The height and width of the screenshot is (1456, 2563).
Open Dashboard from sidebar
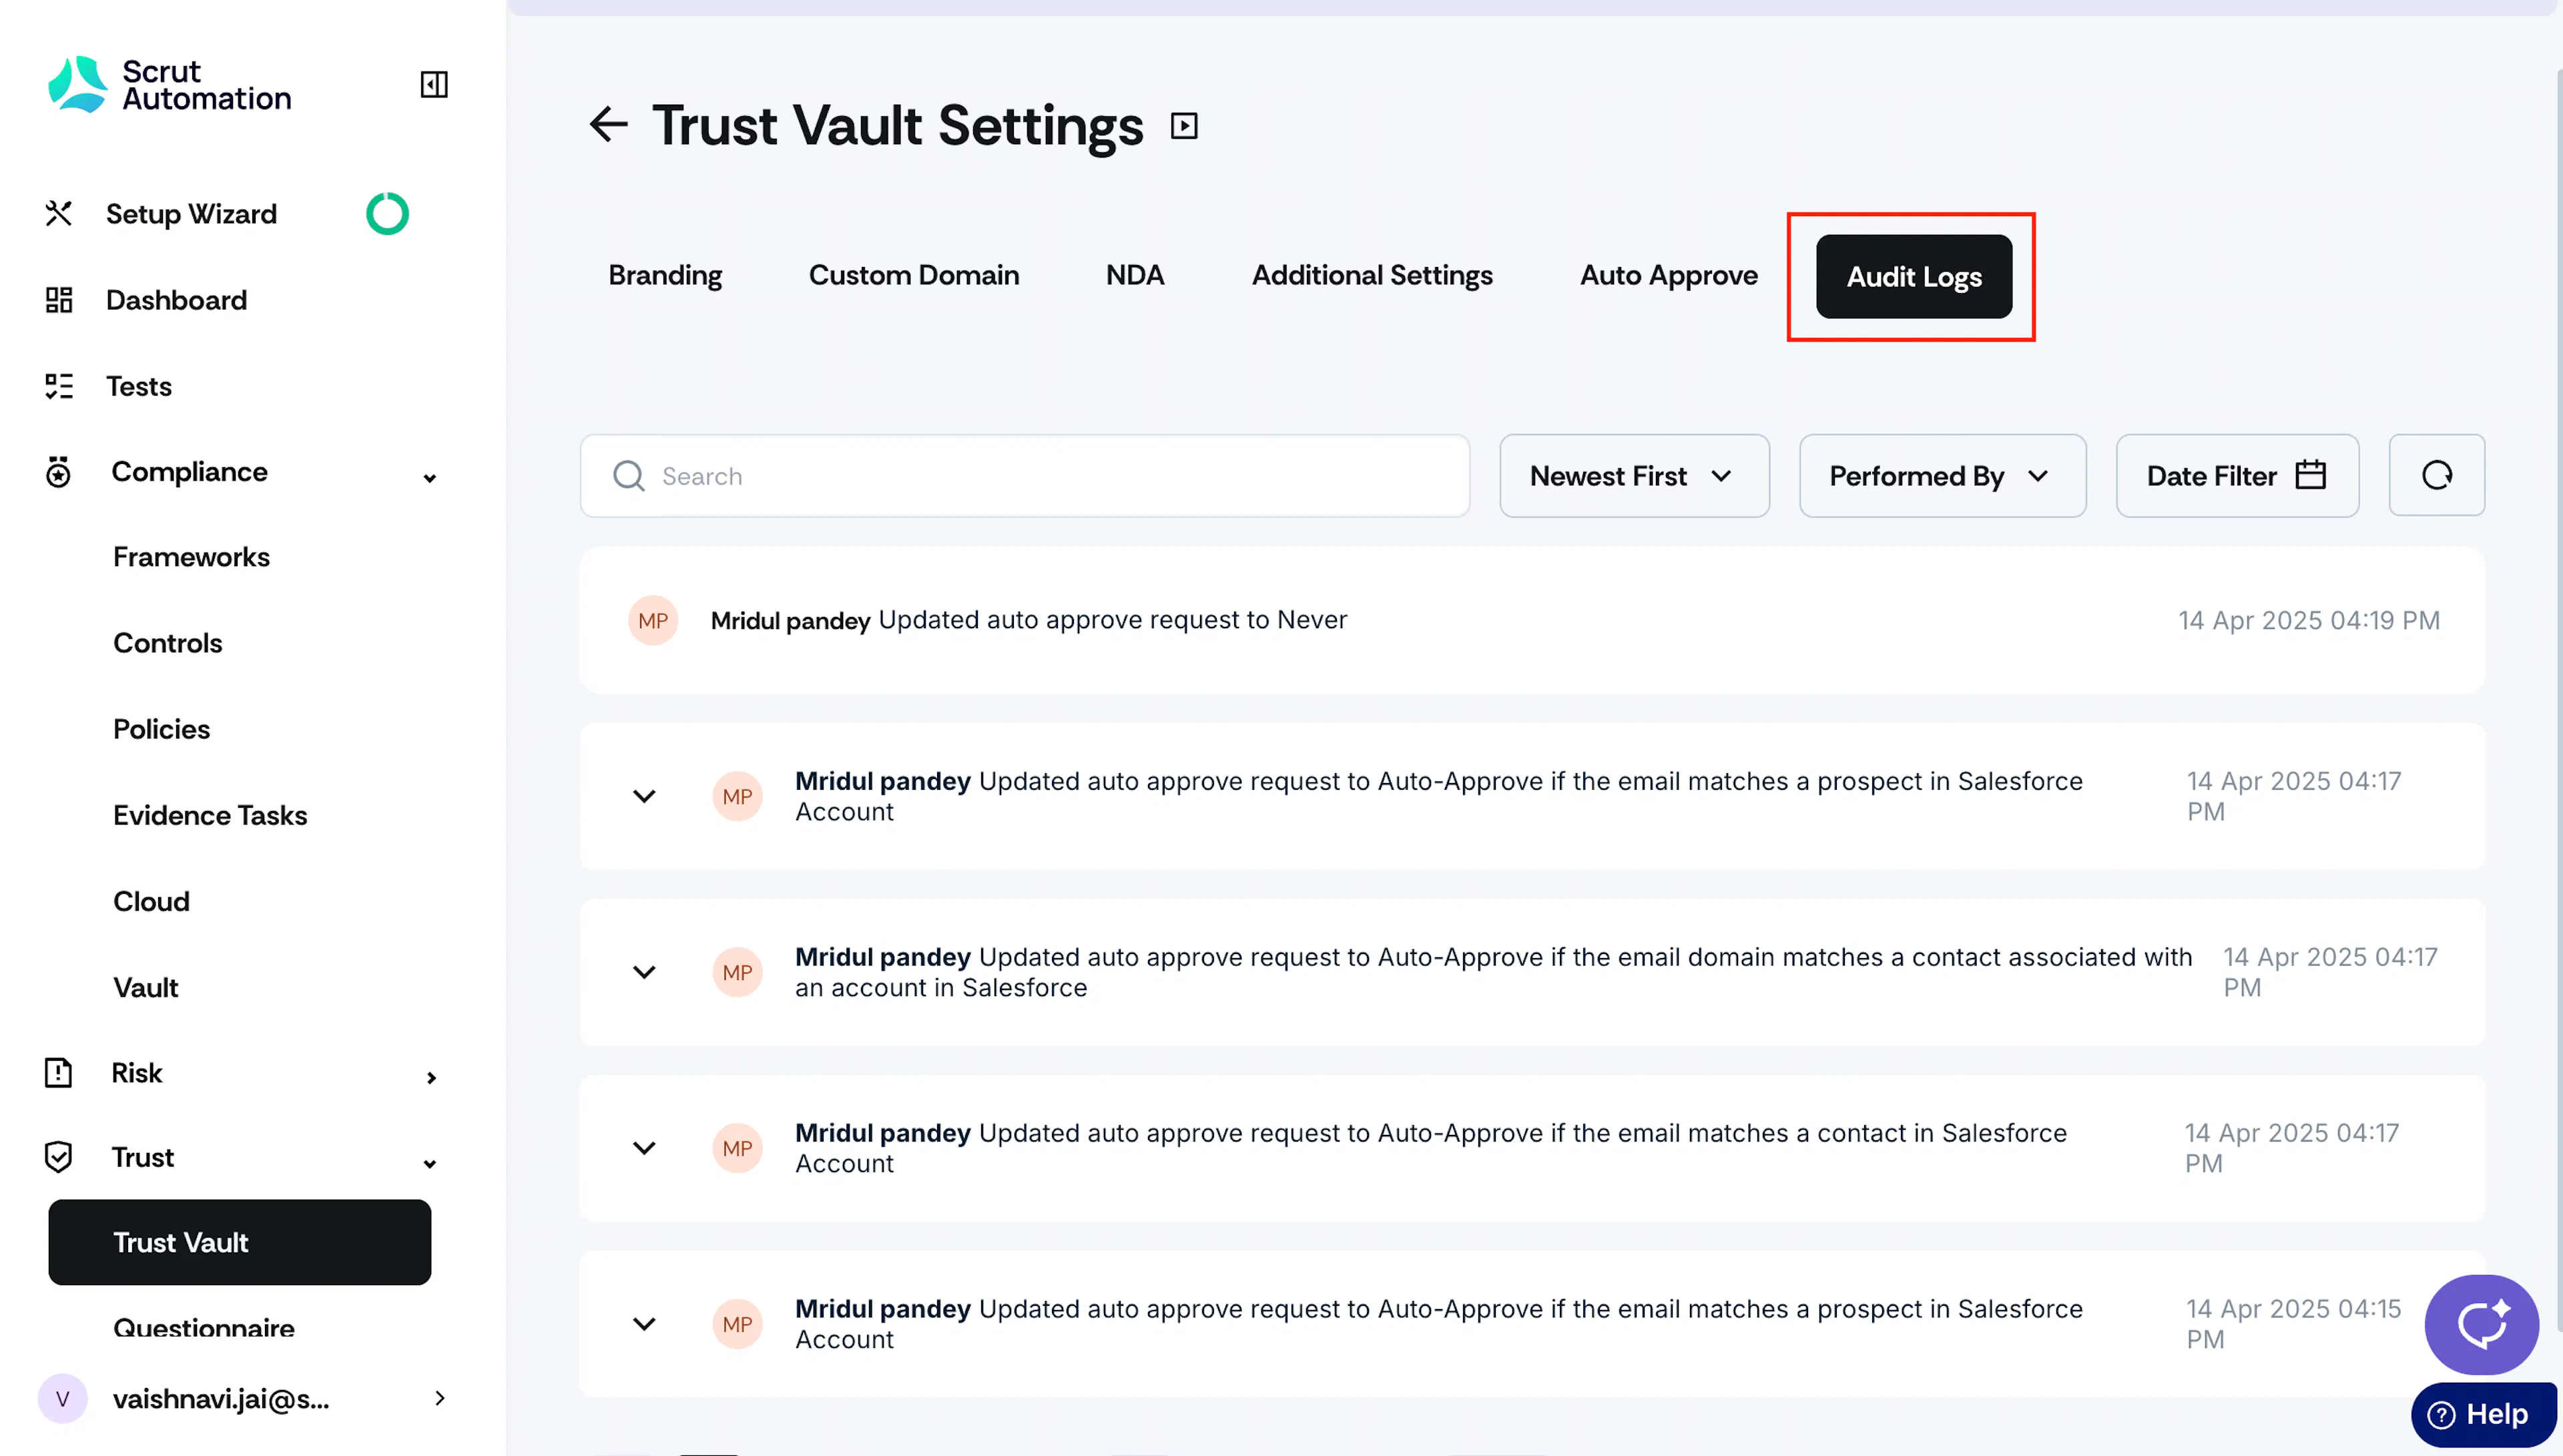tap(176, 300)
